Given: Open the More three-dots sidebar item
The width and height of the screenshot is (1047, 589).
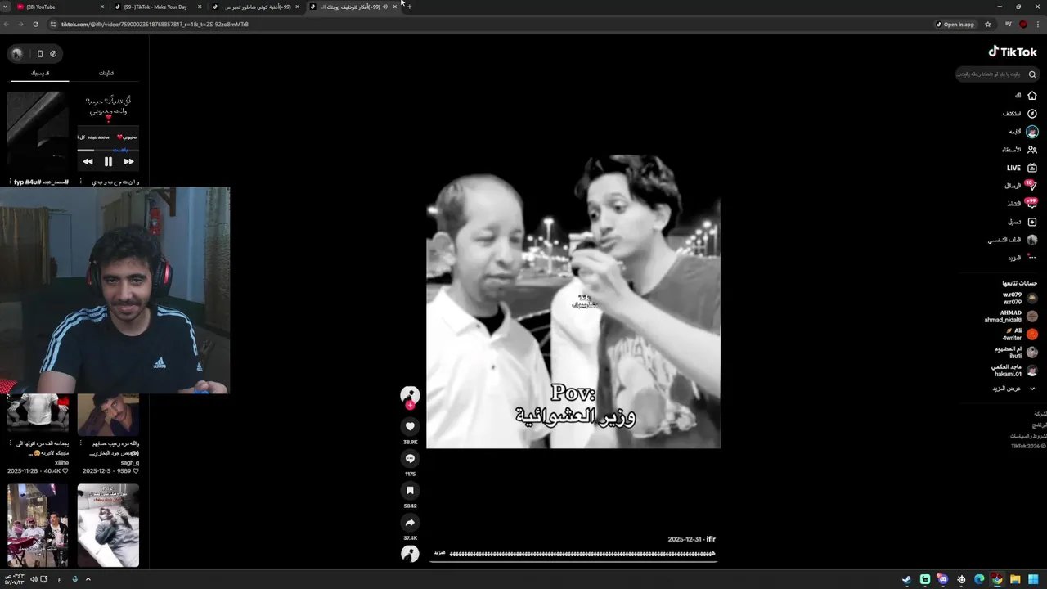Looking at the screenshot, I should coord(1022,258).
